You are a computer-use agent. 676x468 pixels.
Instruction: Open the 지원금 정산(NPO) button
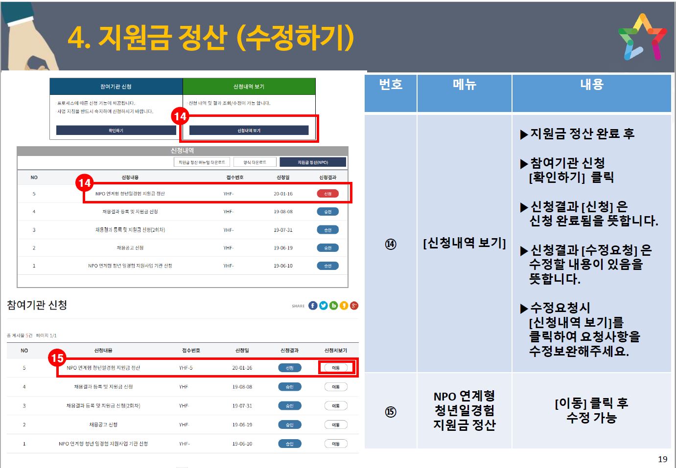[x=313, y=162]
